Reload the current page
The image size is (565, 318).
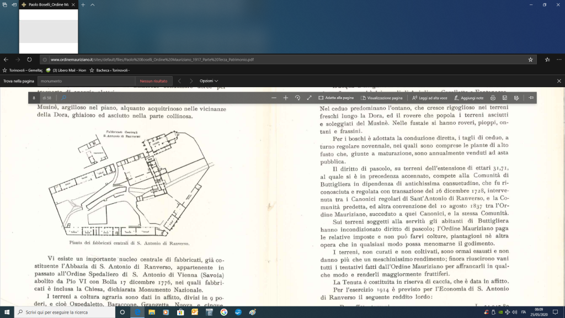point(29,60)
